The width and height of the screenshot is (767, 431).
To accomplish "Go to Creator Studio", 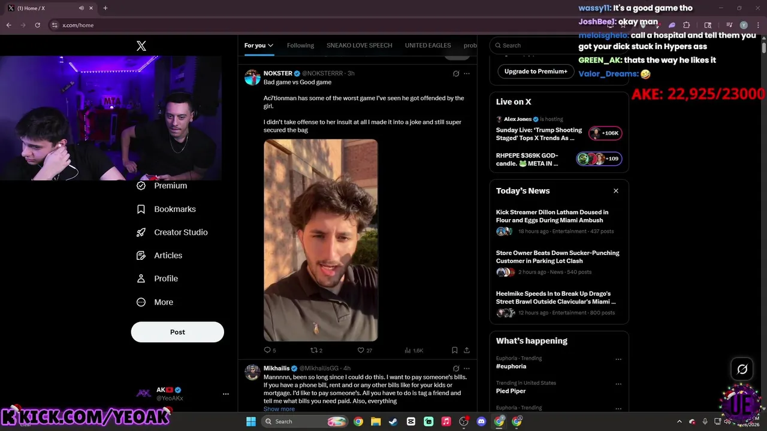I will coord(172,232).
